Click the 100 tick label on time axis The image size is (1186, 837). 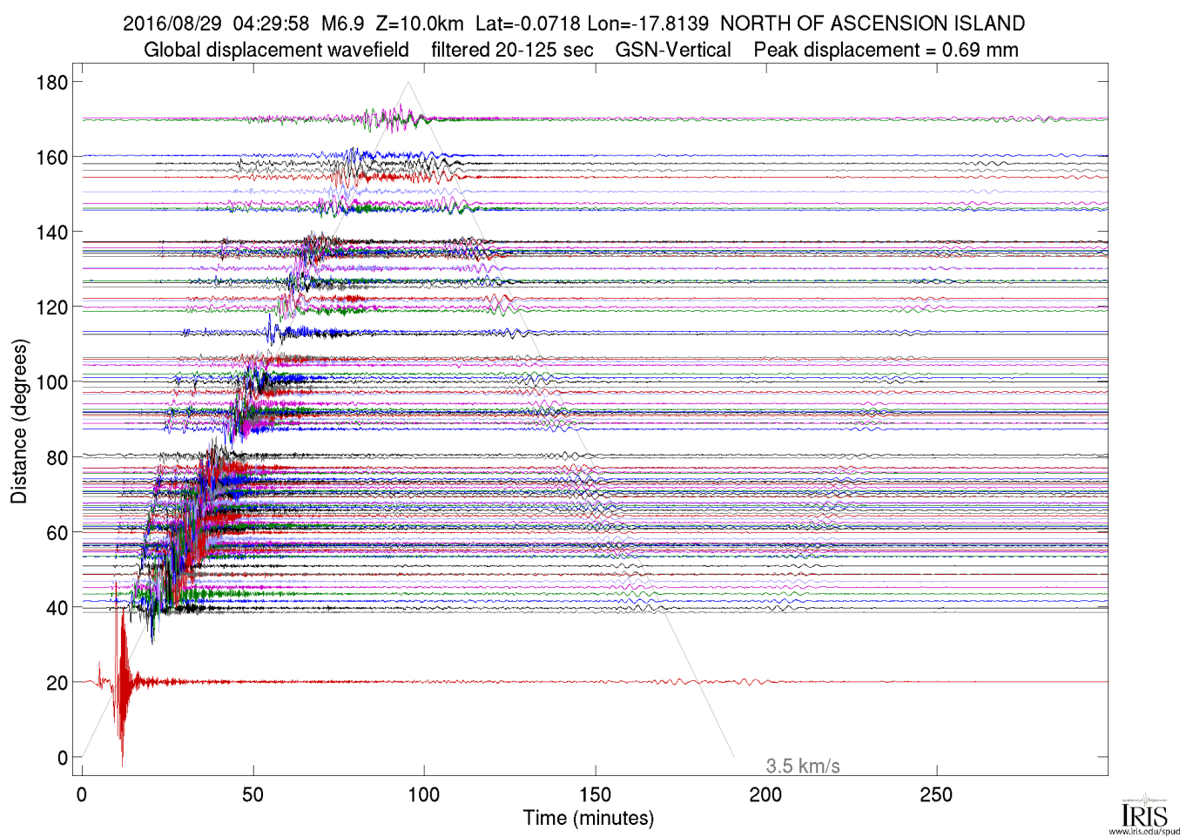pyautogui.click(x=424, y=794)
